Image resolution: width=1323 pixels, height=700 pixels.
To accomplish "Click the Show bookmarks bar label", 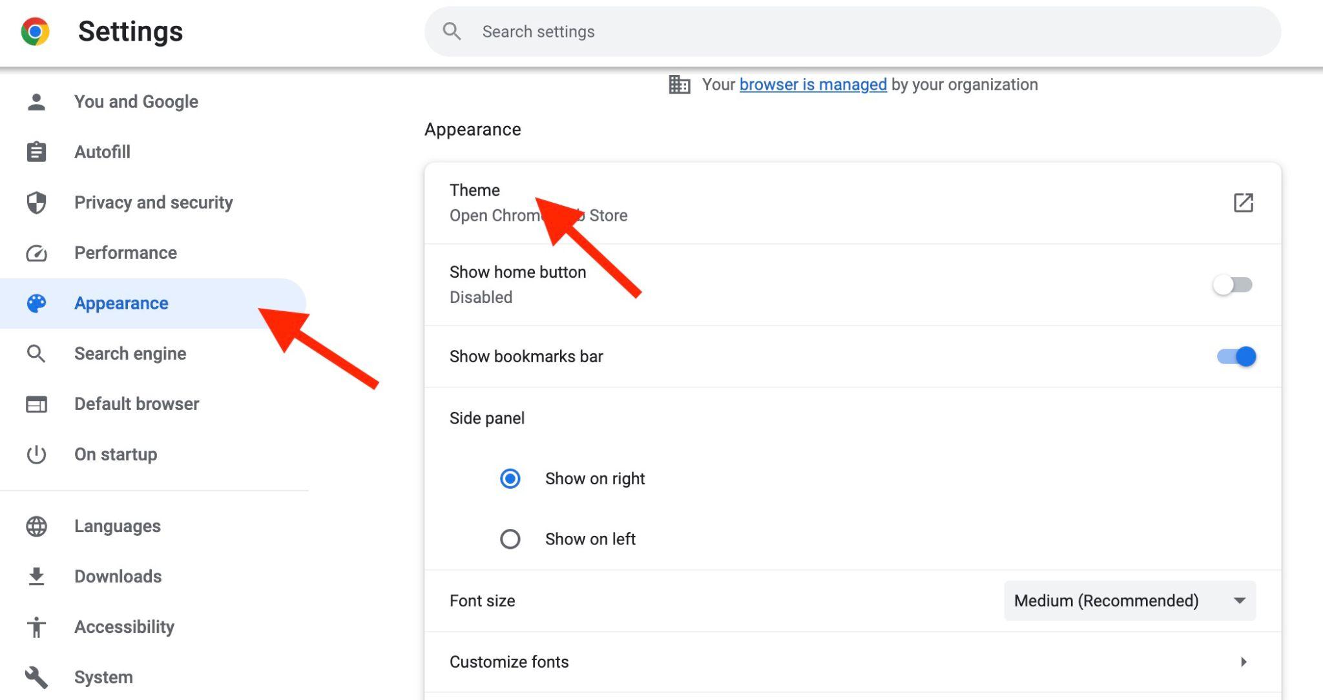I will pyautogui.click(x=526, y=356).
